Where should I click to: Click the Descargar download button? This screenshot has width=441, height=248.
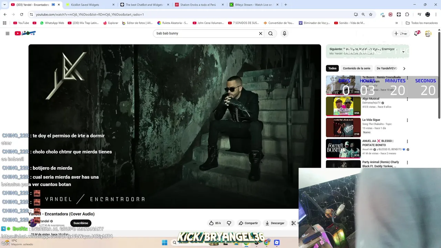(275, 223)
